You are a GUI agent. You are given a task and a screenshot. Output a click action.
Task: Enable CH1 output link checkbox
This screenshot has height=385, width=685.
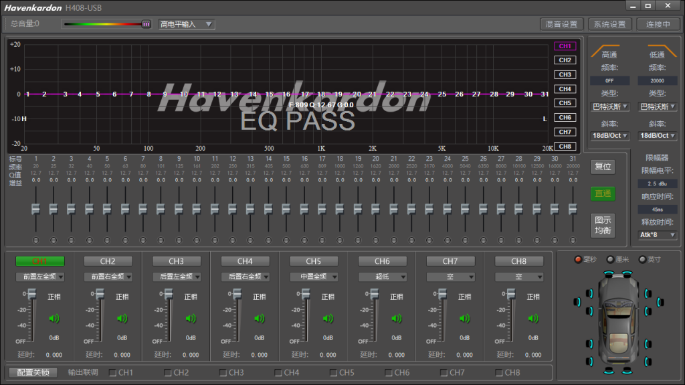coord(112,373)
